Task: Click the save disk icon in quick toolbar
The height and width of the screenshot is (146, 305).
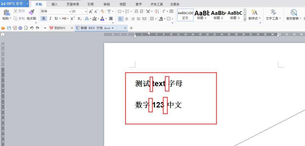Action: click(9, 28)
